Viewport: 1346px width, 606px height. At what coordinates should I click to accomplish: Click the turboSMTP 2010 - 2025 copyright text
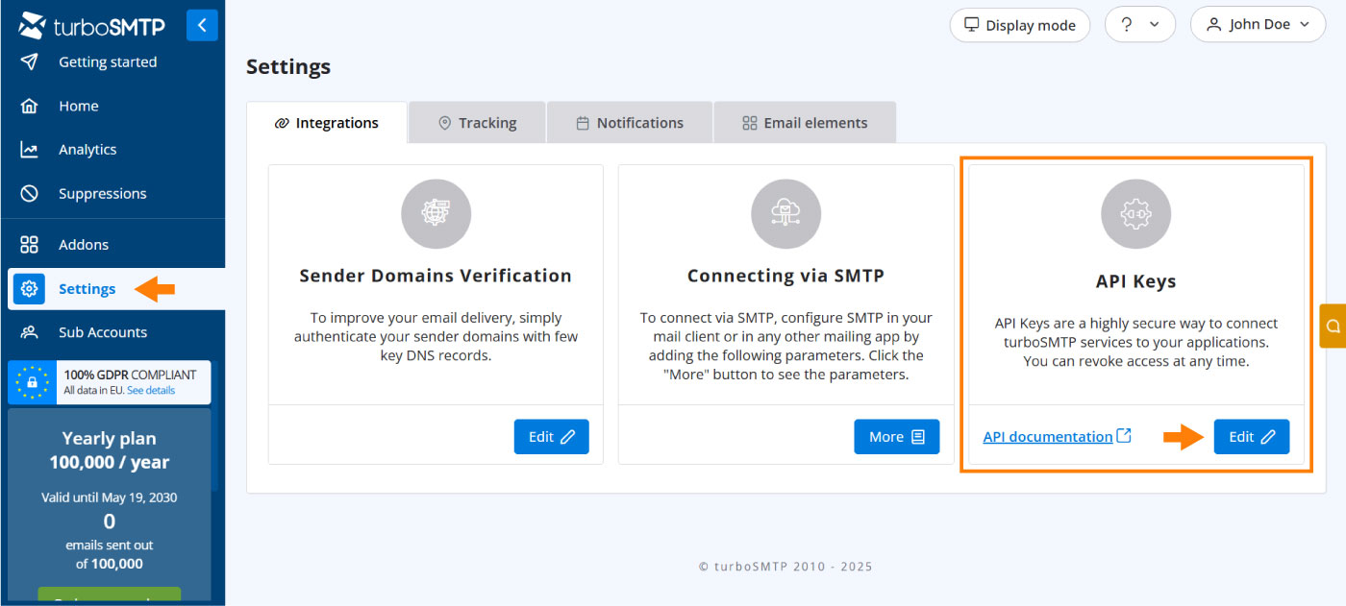[x=785, y=567]
